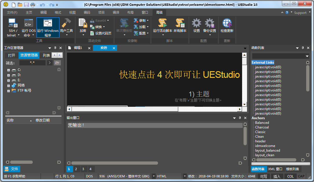
Task: Select the Charcoal anchor in function list
Action: [262, 127]
